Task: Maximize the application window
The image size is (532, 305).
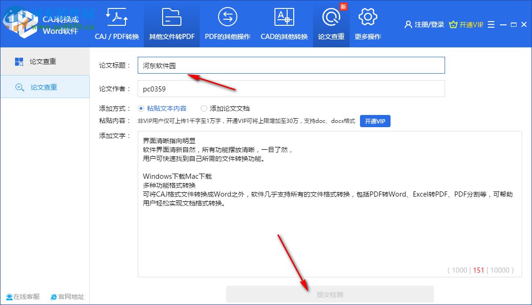Action: click(x=514, y=24)
